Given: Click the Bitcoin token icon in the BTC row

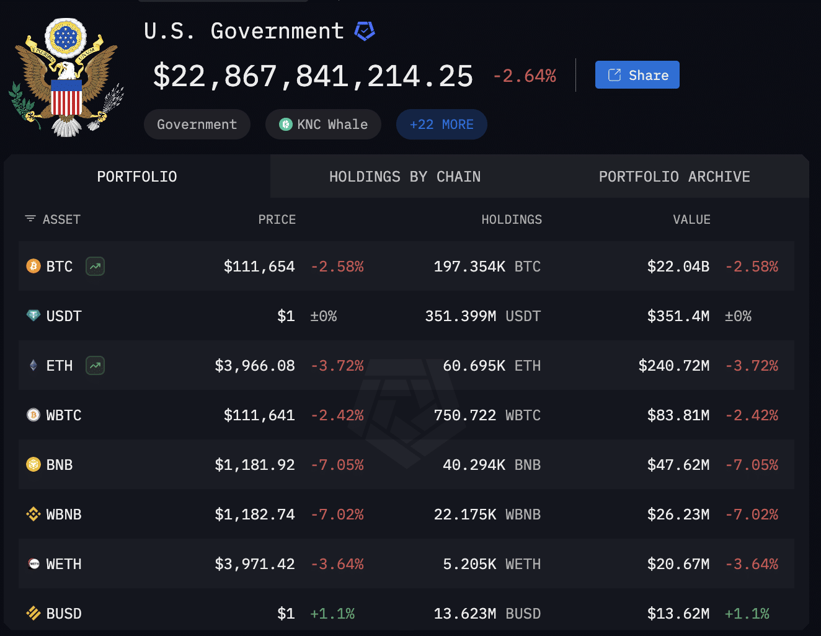Looking at the screenshot, I should tap(31, 266).
